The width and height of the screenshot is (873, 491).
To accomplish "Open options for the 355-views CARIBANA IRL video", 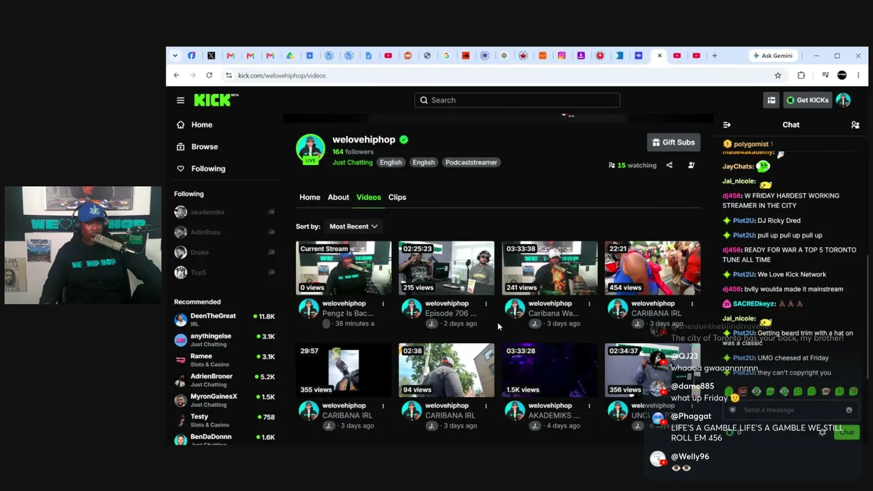I will point(383,406).
